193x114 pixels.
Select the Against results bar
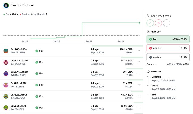click(x=168, y=48)
